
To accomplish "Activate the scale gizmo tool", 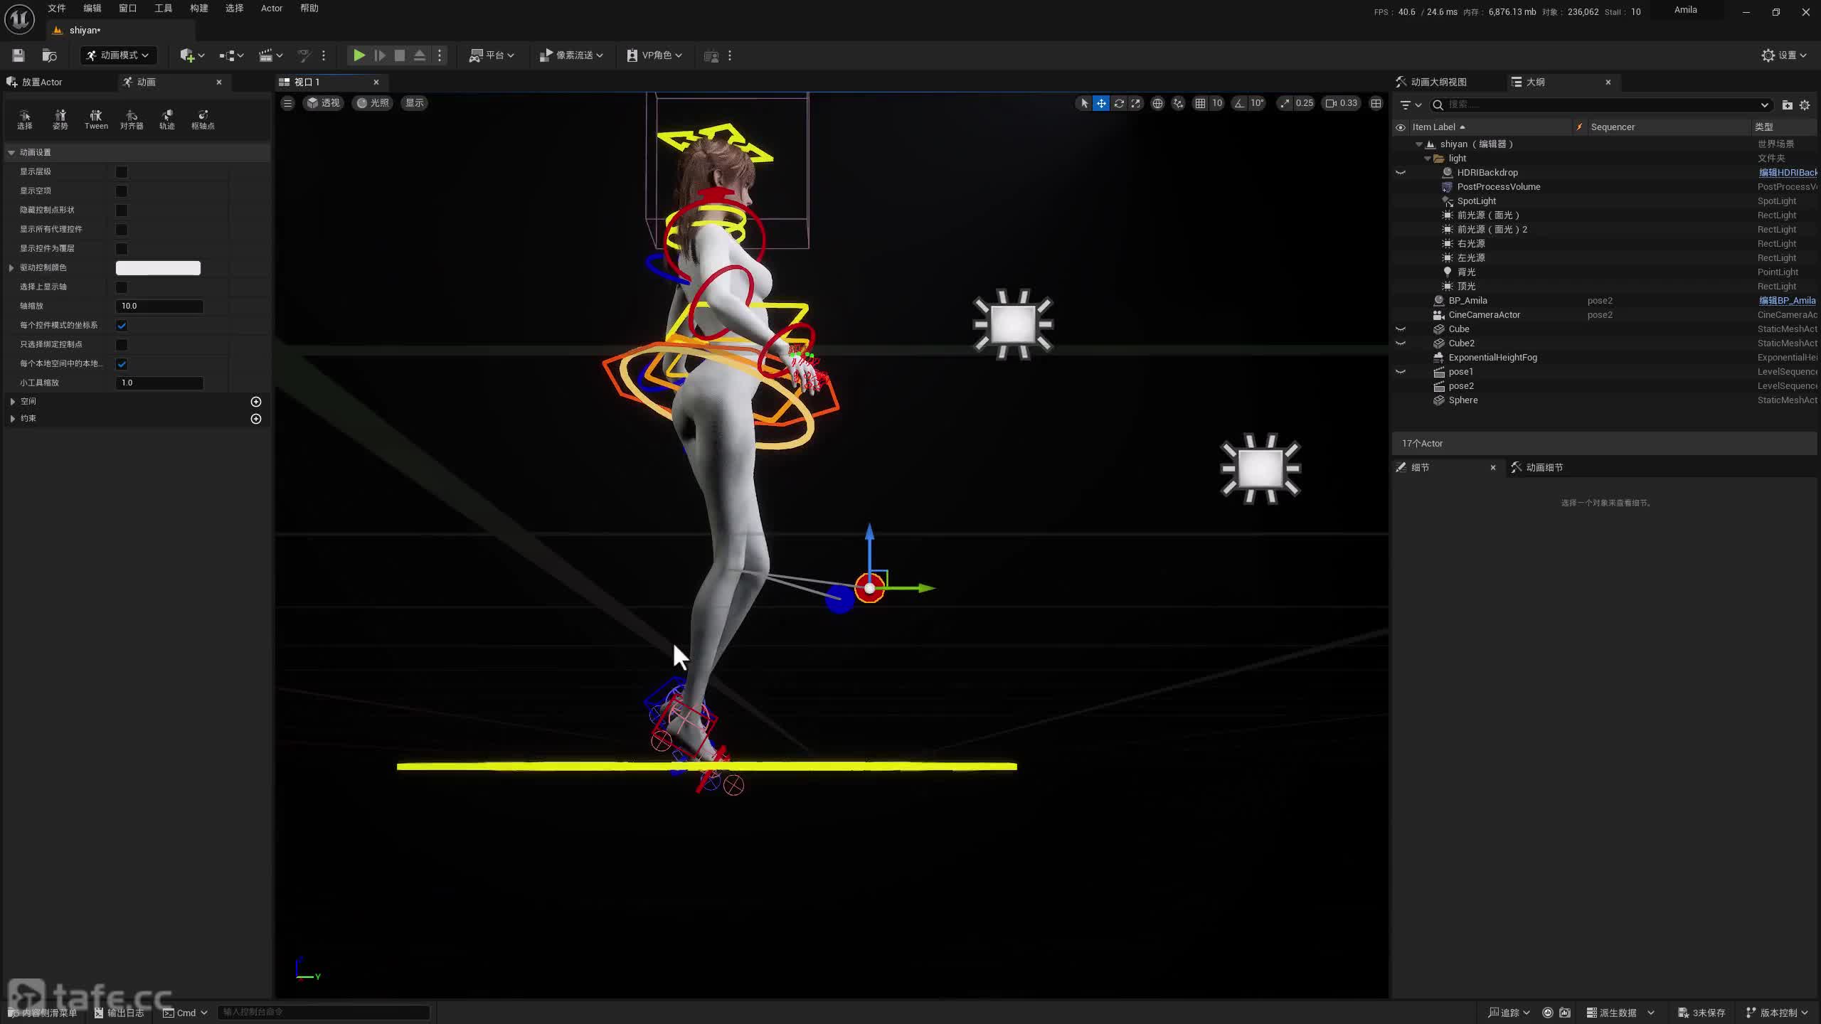I will point(1136,103).
